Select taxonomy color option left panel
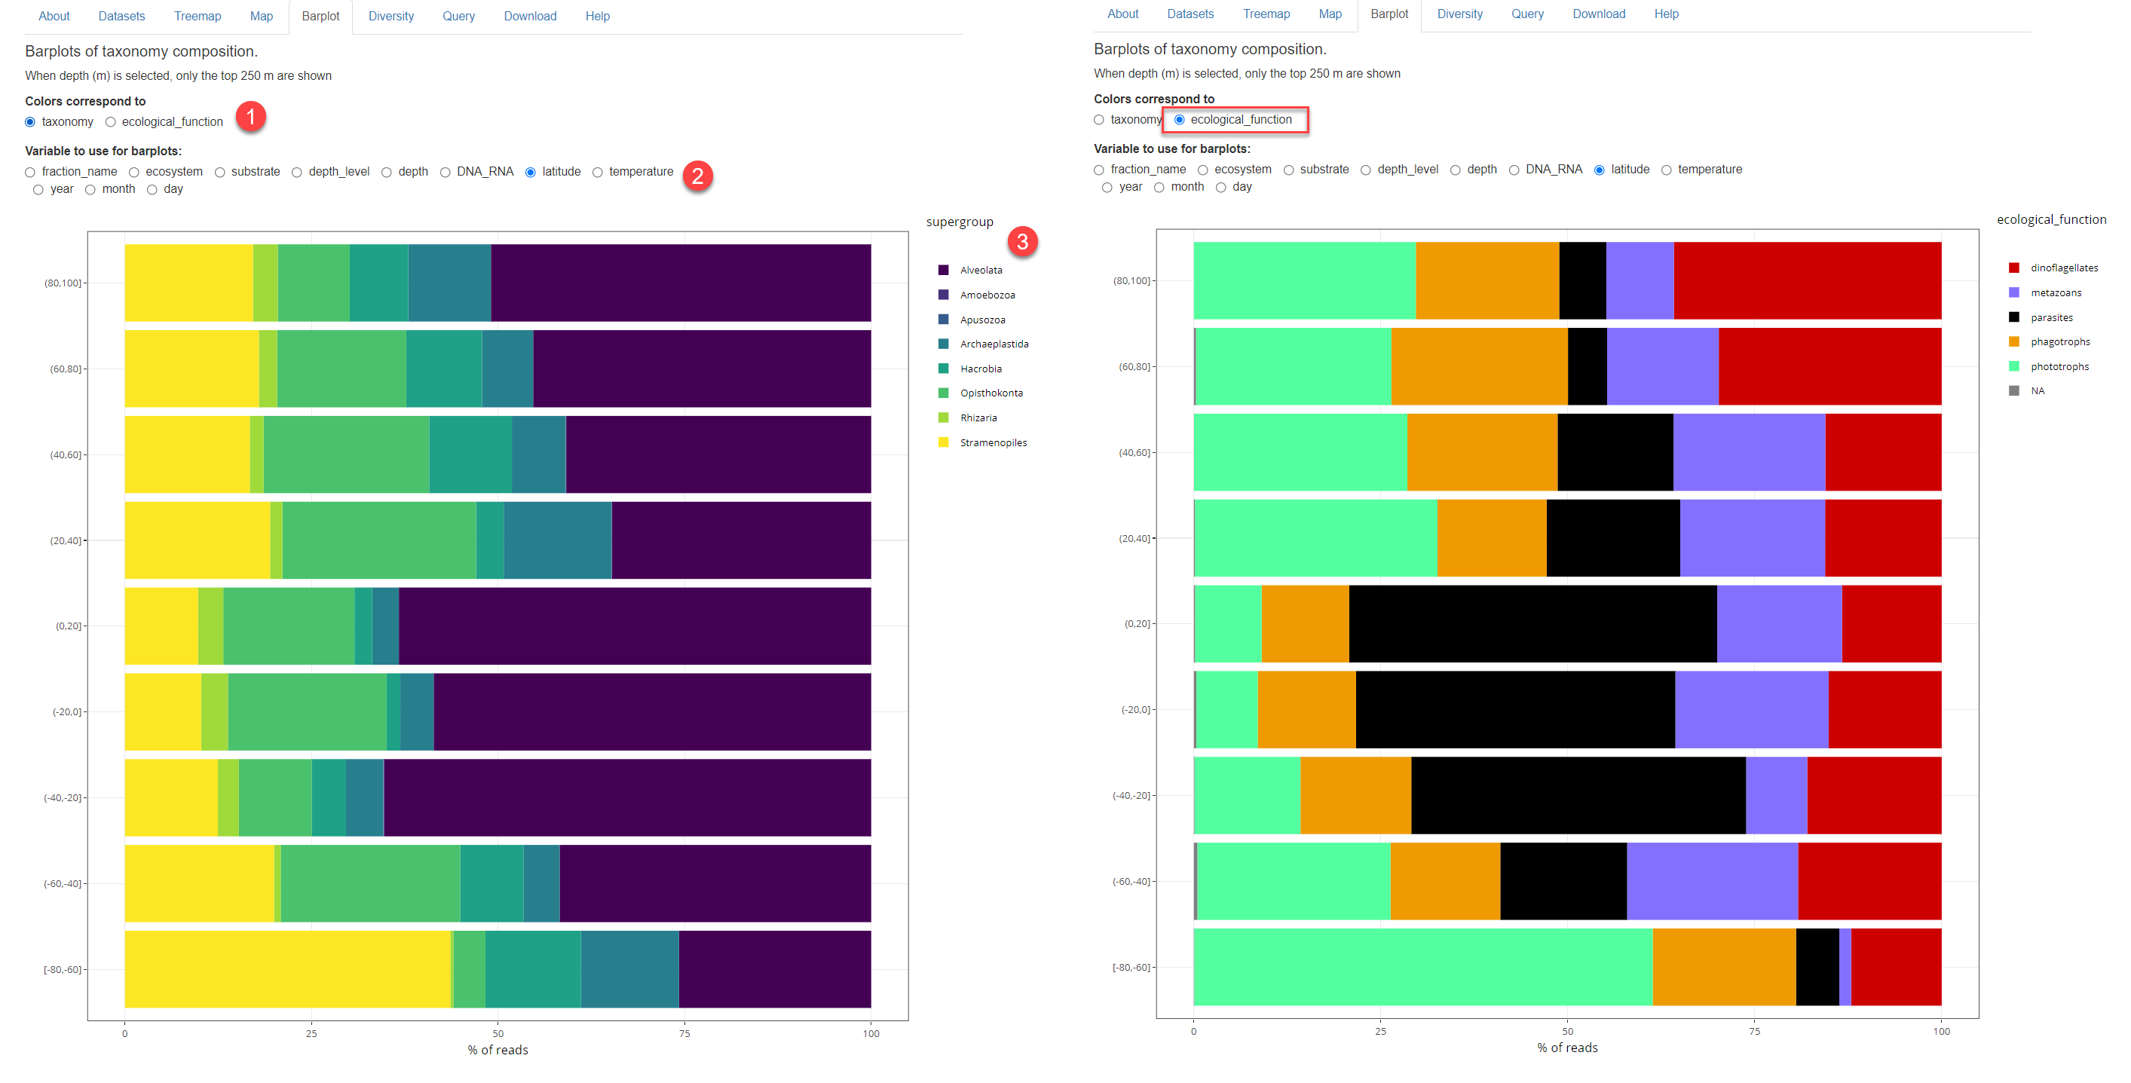 click(x=30, y=120)
